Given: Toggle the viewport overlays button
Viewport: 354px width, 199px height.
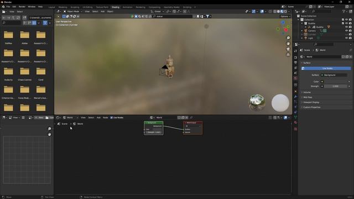Looking at the screenshot, I should coord(262,12).
